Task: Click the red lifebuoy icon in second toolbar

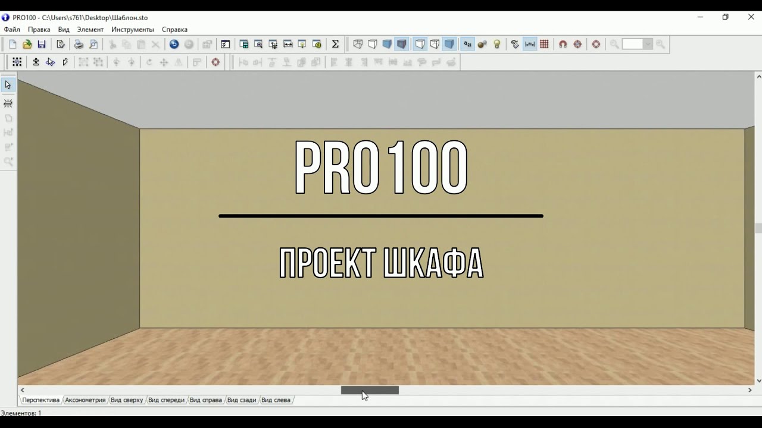Action: click(x=216, y=62)
